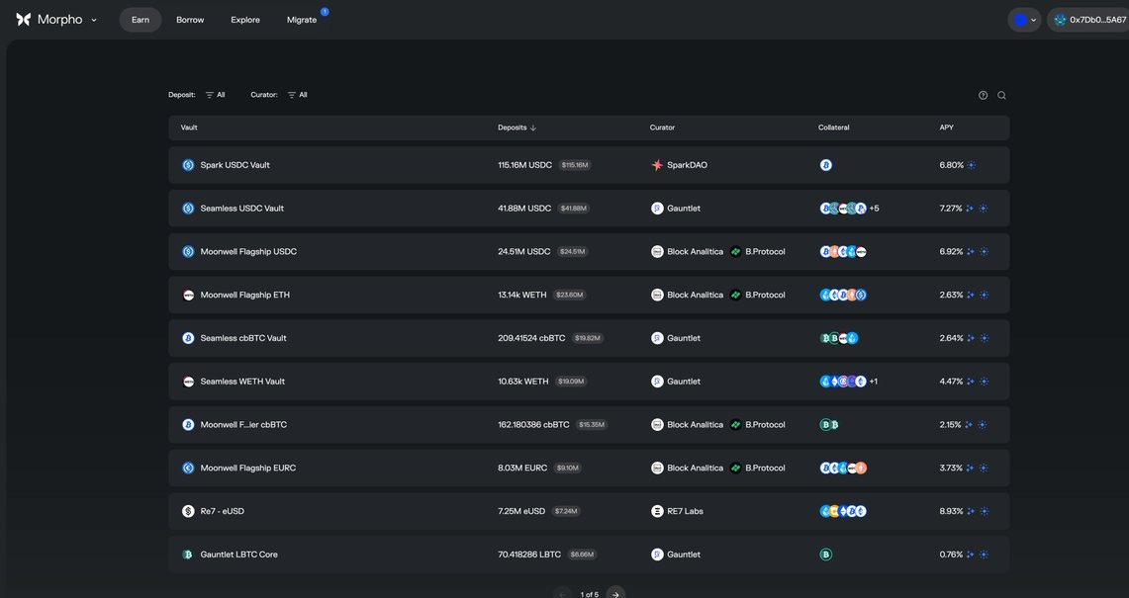
Task: Open the Moonwell F...ier cbBTC row
Action: (589, 424)
